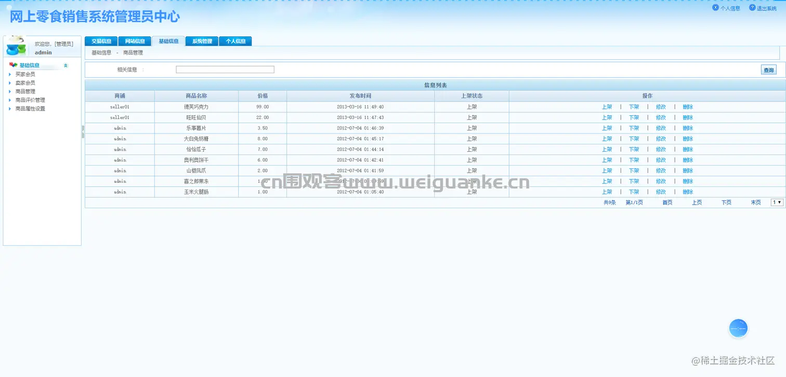Click price cell 99.00
The image size is (786, 377).
(x=263, y=107)
